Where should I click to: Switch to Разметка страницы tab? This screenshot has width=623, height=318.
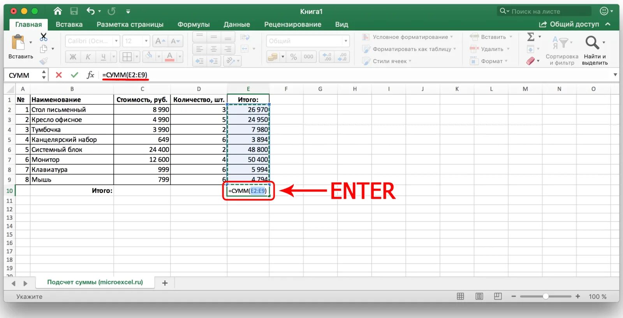tap(130, 24)
